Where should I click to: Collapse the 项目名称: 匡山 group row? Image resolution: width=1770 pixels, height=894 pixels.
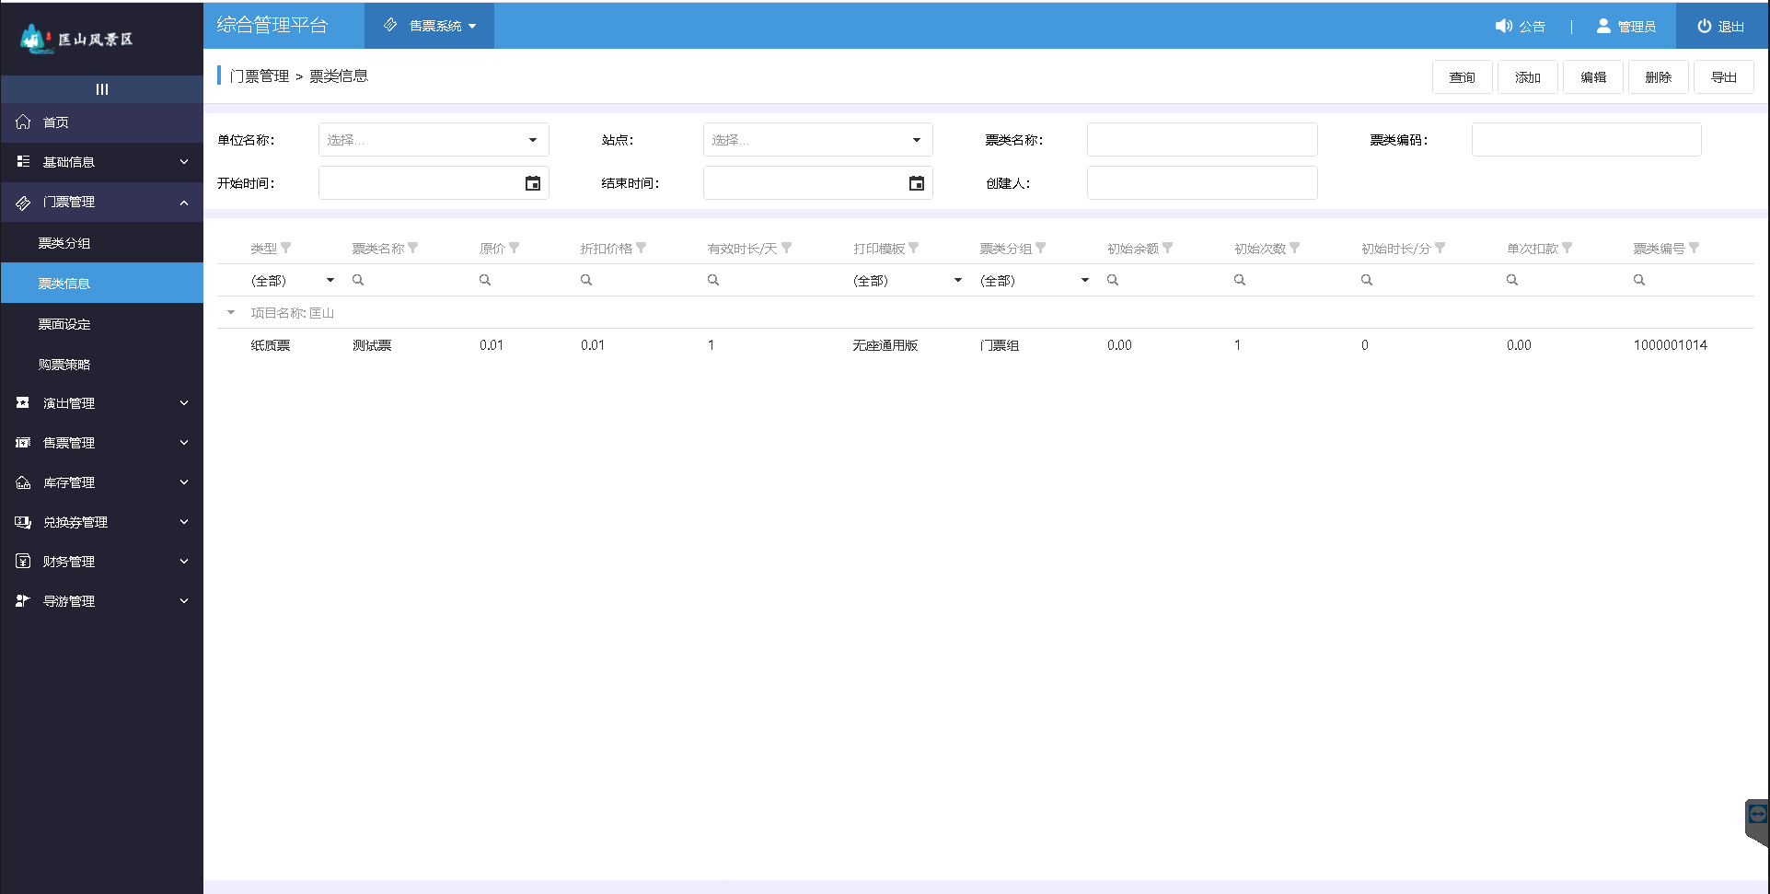(230, 312)
